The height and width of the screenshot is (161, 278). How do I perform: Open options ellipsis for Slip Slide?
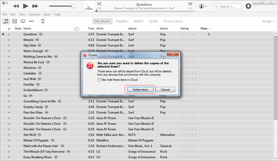(x=39, y=45)
